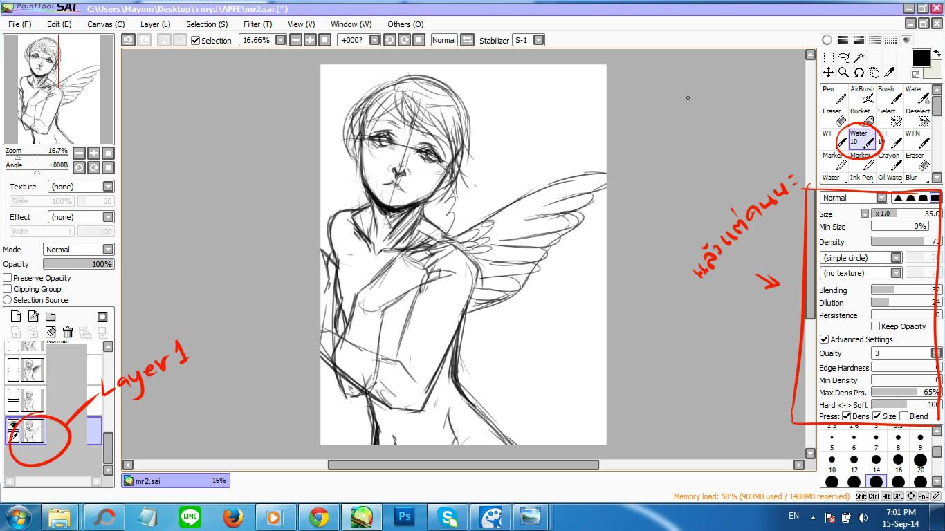Toggle Dens pressure checkbox
Viewport: 945px width, 531px height.
[x=846, y=416]
